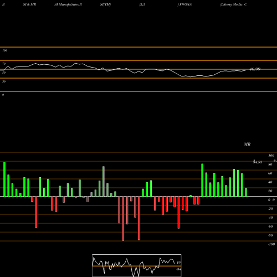Open the mini oscillator chart thumbnail
The image size is (277, 277).
(137, 265)
